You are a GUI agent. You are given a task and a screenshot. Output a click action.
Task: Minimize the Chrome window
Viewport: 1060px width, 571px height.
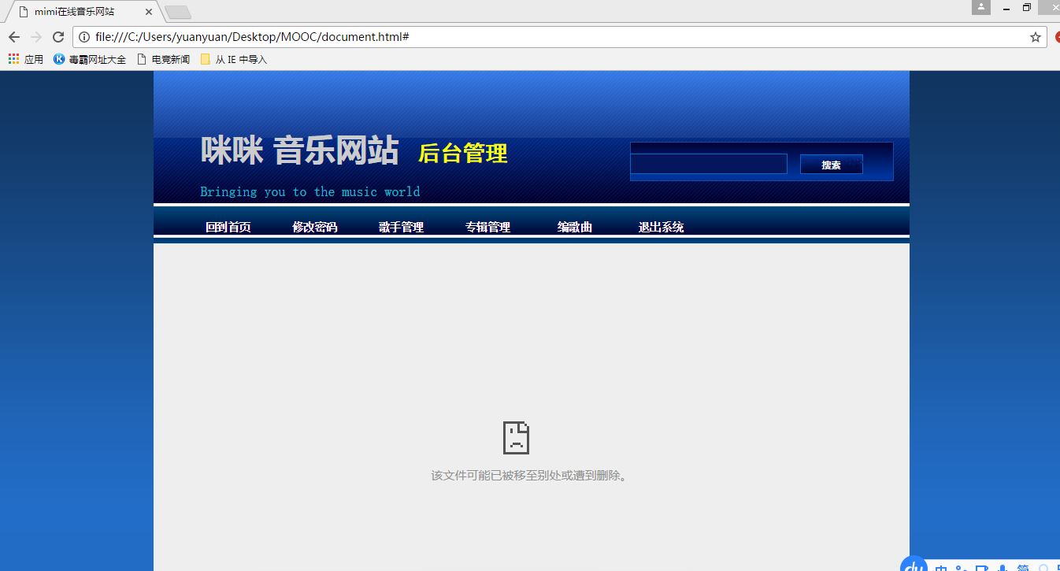pyautogui.click(x=1006, y=8)
